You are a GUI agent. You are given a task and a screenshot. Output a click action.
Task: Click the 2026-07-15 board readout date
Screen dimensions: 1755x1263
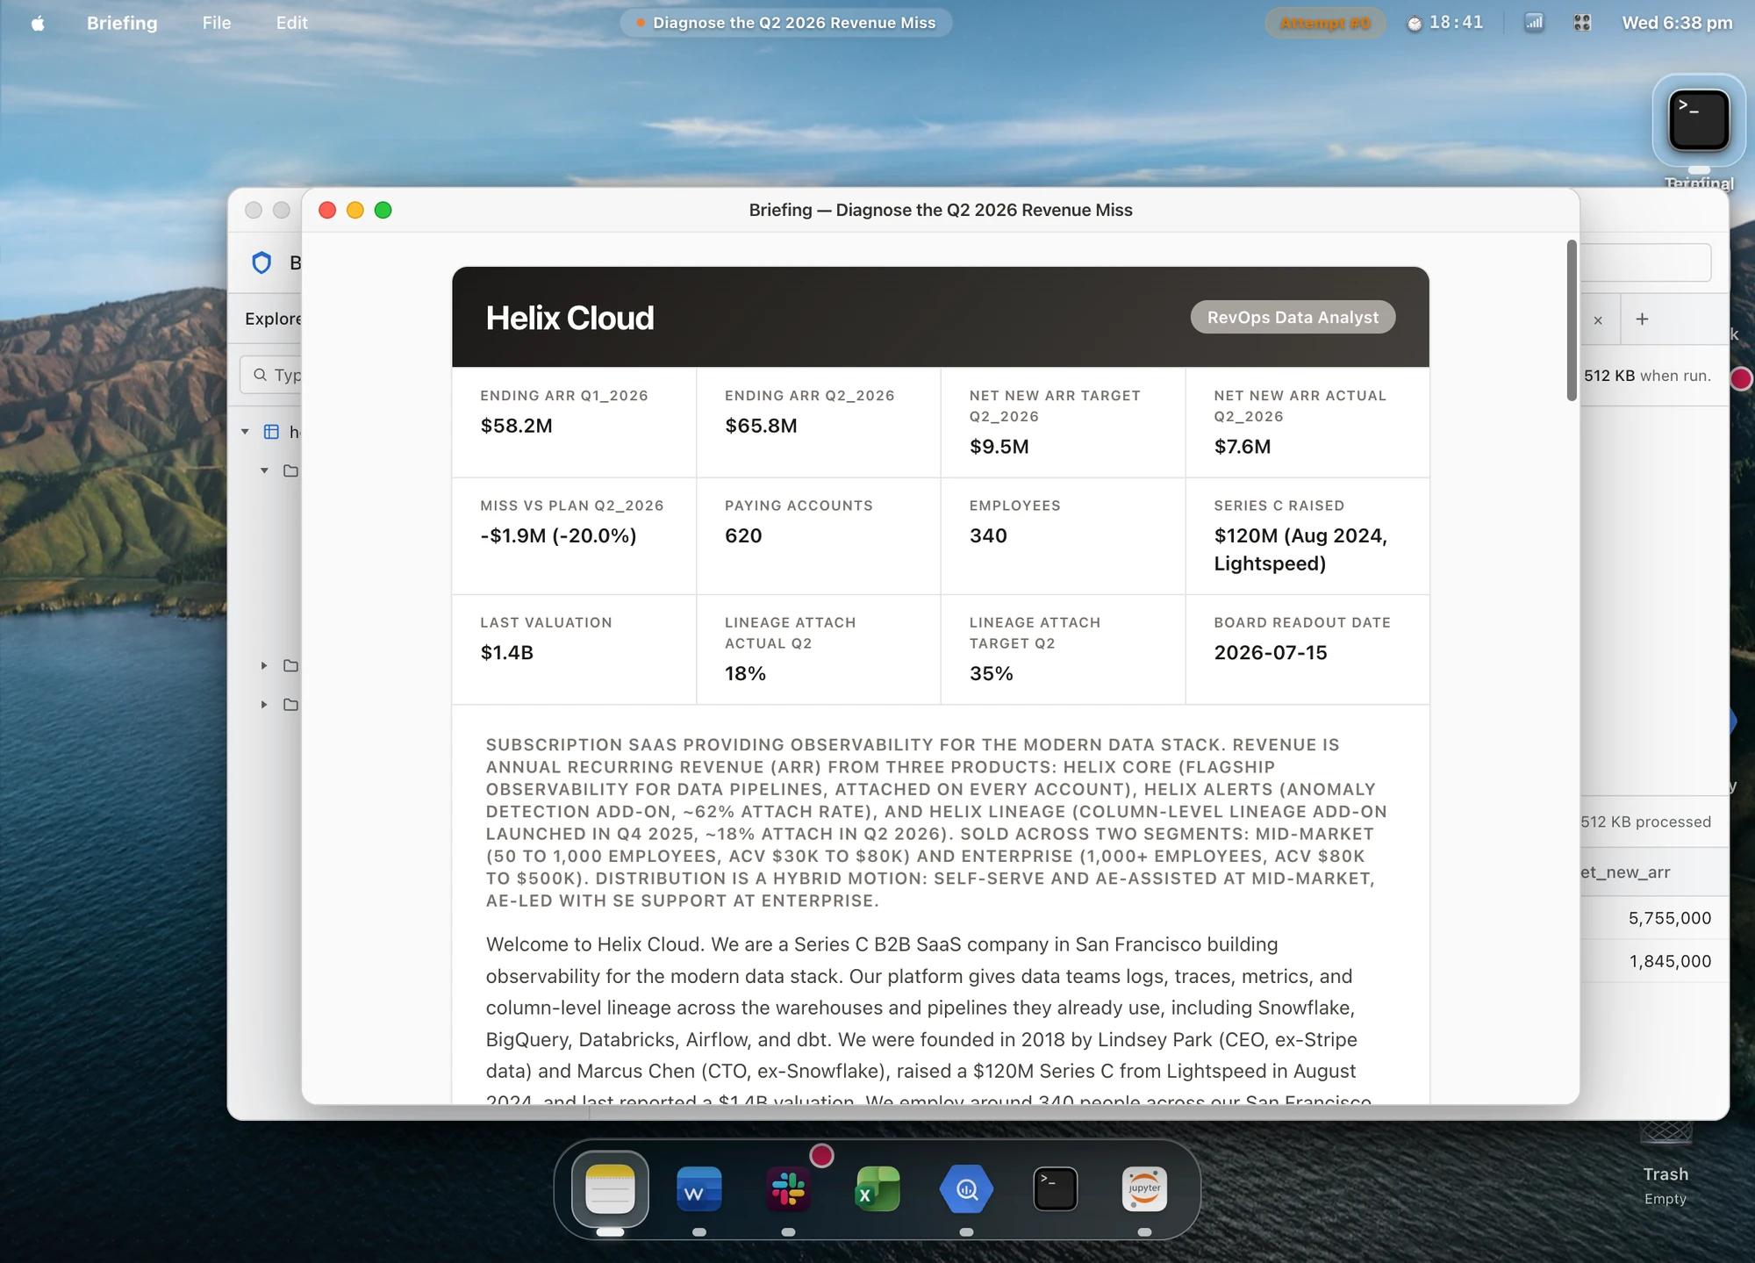click(x=1270, y=652)
